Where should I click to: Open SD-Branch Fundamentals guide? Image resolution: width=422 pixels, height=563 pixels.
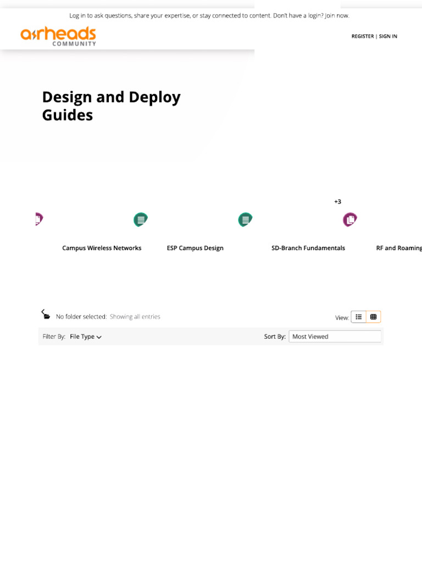(308, 248)
